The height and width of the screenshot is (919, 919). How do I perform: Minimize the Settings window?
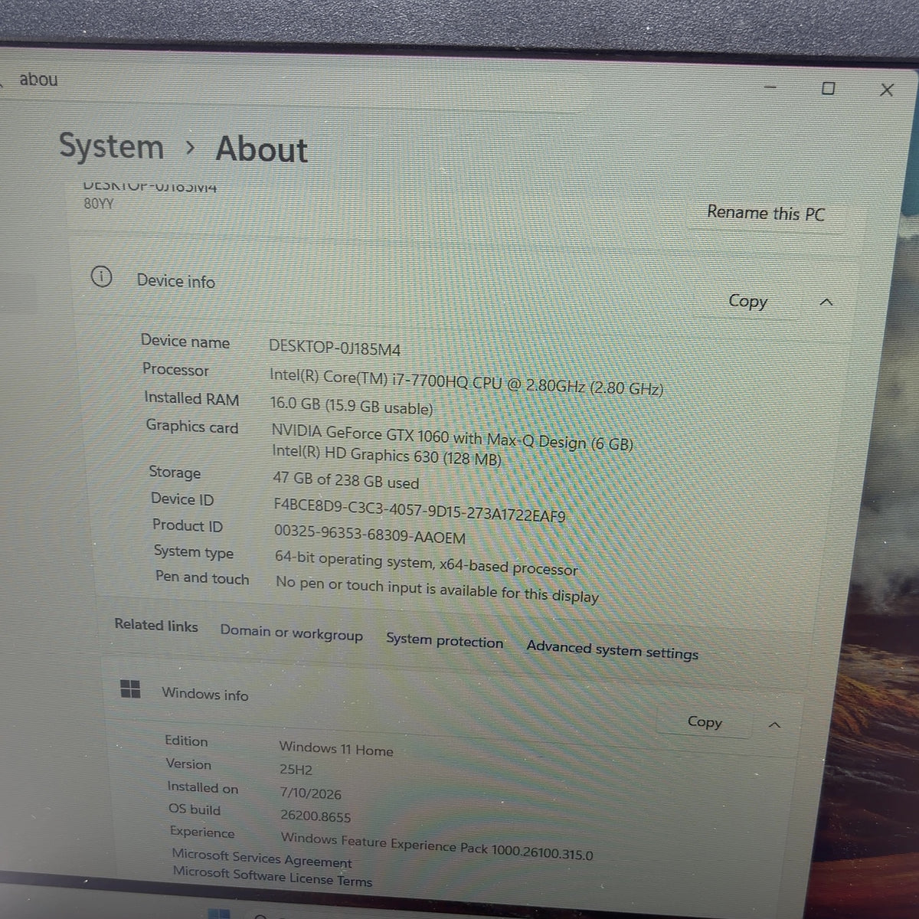pos(770,87)
